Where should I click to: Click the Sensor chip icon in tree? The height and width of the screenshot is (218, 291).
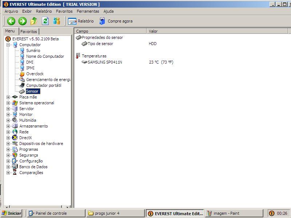[22, 92]
